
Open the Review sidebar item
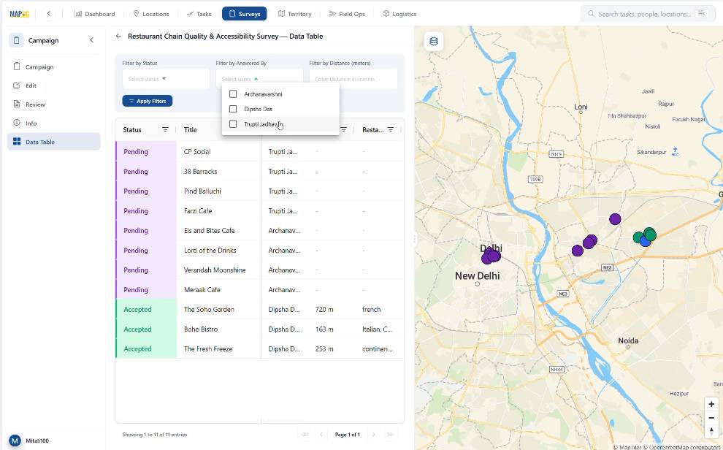(x=54, y=104)
